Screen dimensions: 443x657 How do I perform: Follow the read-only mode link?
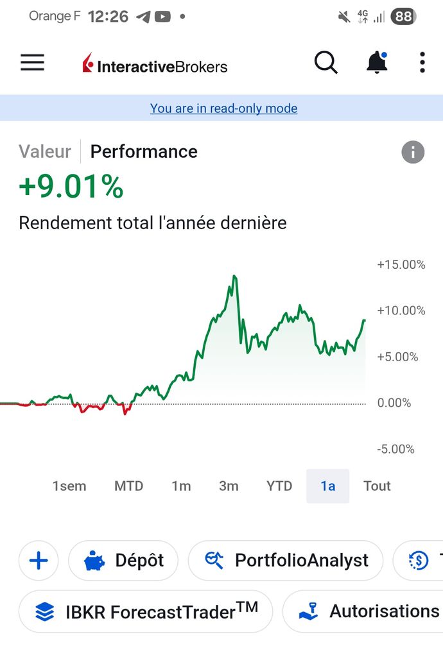[x=223, y=108]
